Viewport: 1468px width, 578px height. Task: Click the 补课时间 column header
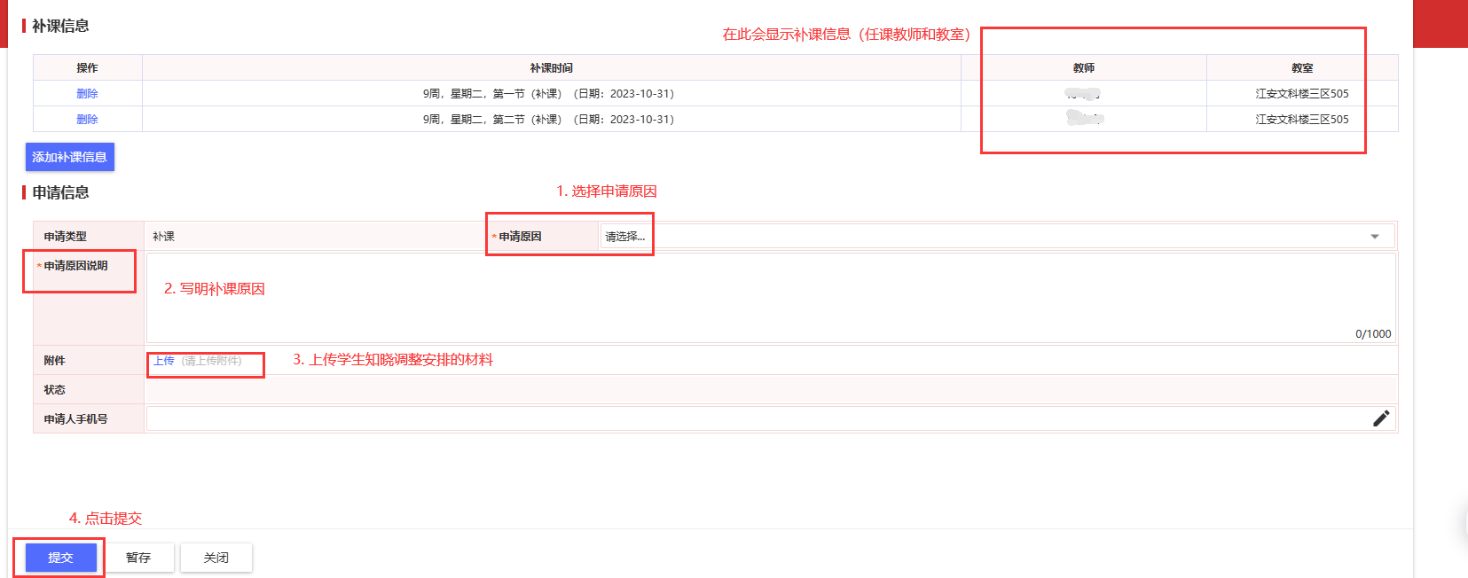pos(551,68)
